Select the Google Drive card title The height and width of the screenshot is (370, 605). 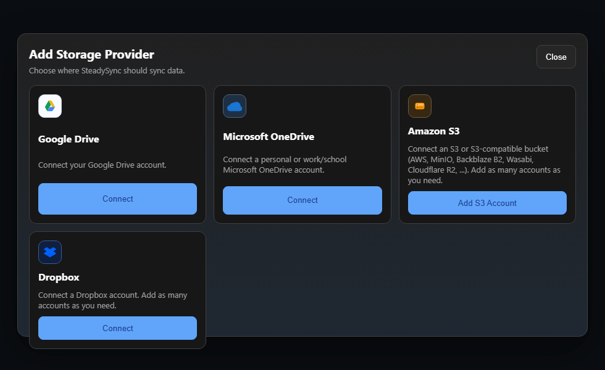pyautogui.click(x=69, y=139)
